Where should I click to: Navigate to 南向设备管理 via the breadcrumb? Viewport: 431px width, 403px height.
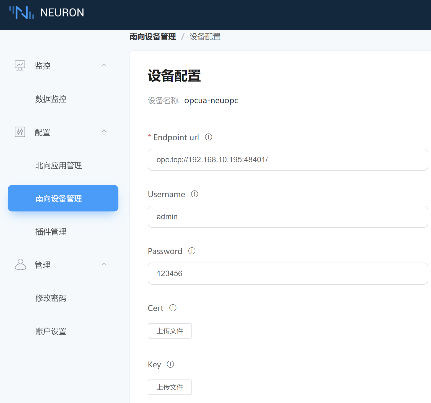[x=153, y=36]
